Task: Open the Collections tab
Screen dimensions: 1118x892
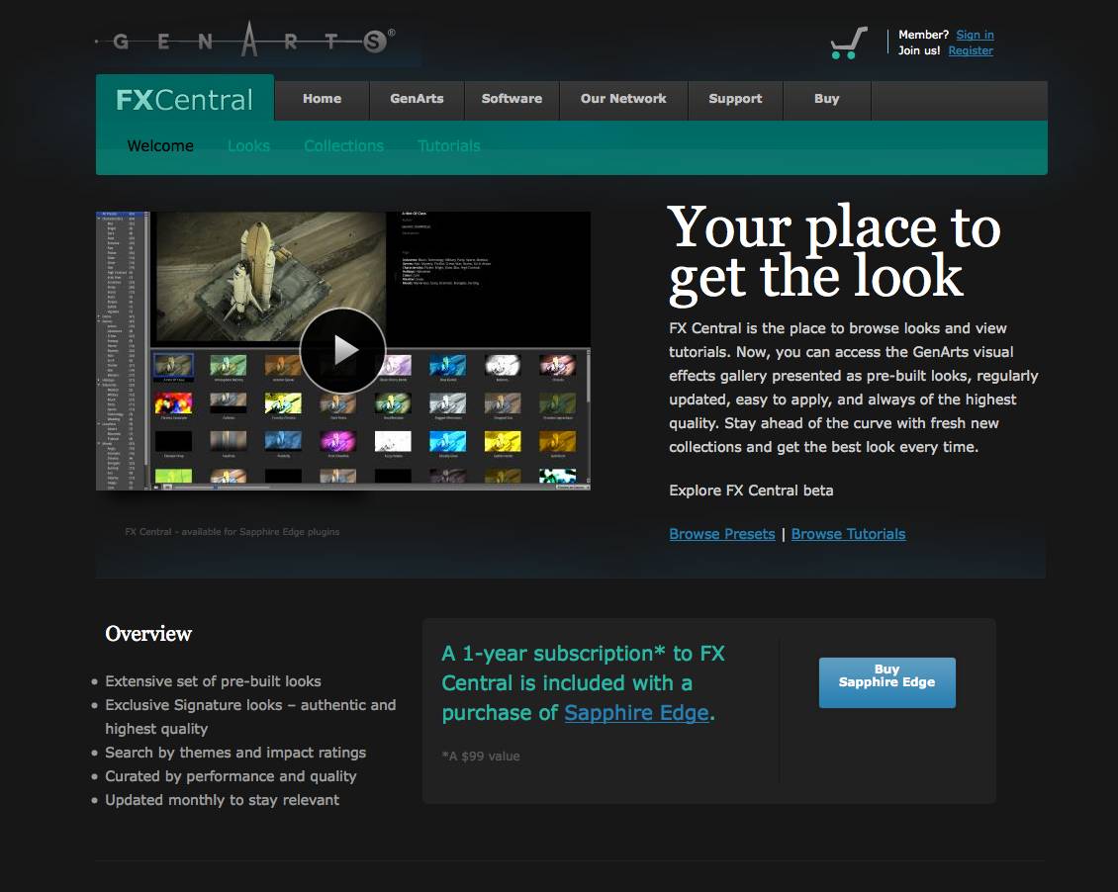Action: (343, 145)
